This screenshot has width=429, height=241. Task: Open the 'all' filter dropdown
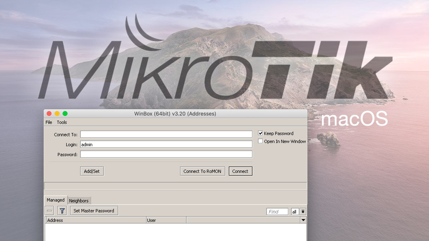(295, 212)
